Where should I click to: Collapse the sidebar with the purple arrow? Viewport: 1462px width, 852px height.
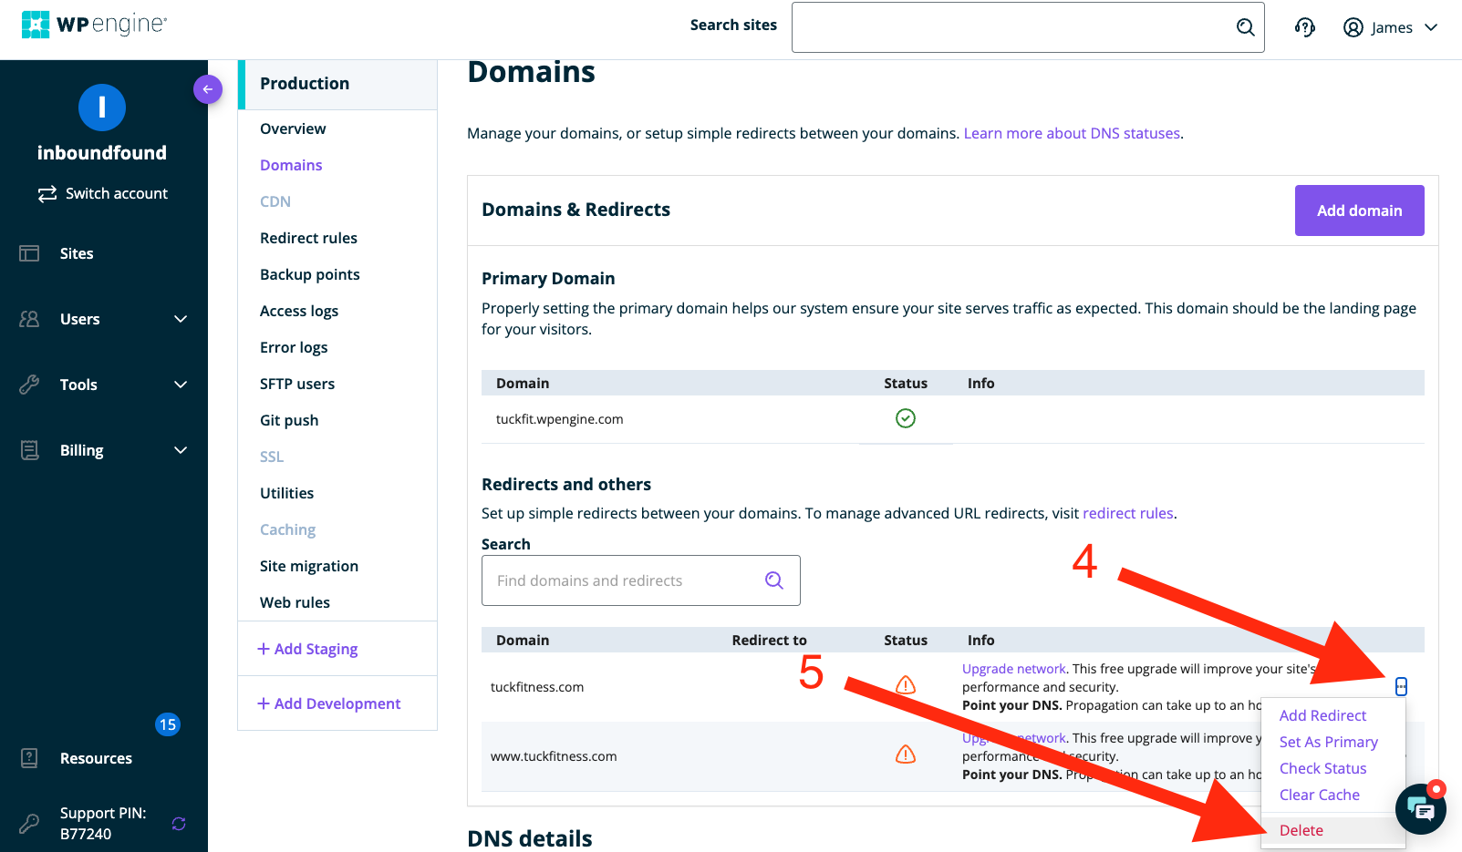208,88
